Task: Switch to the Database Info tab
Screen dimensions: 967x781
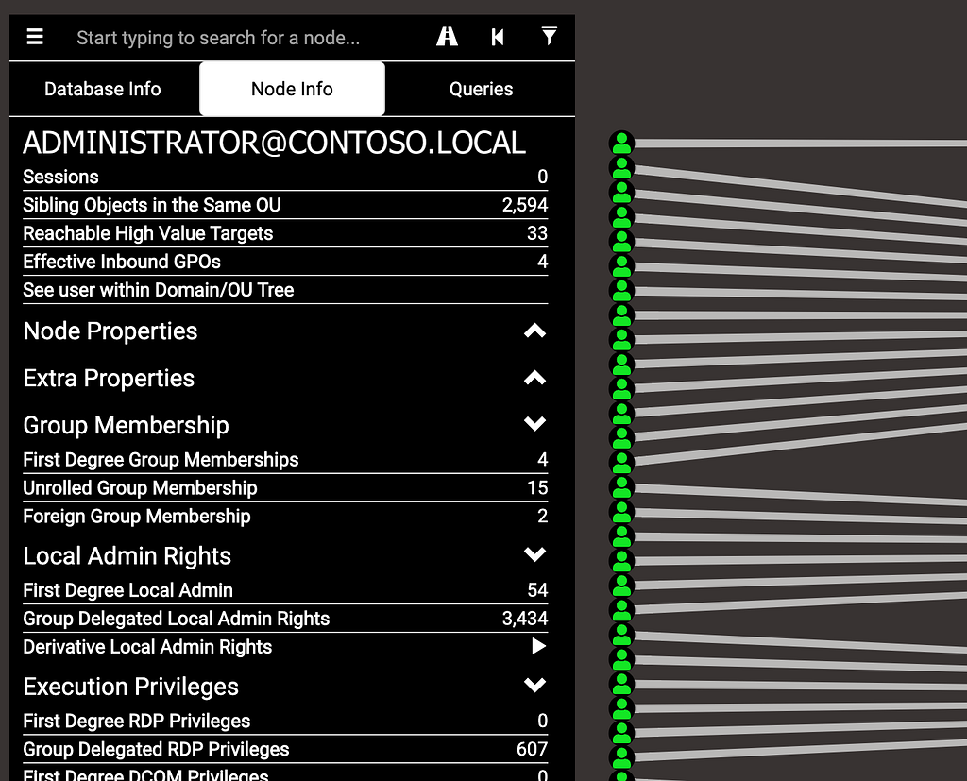Action: tap(103, 89)
